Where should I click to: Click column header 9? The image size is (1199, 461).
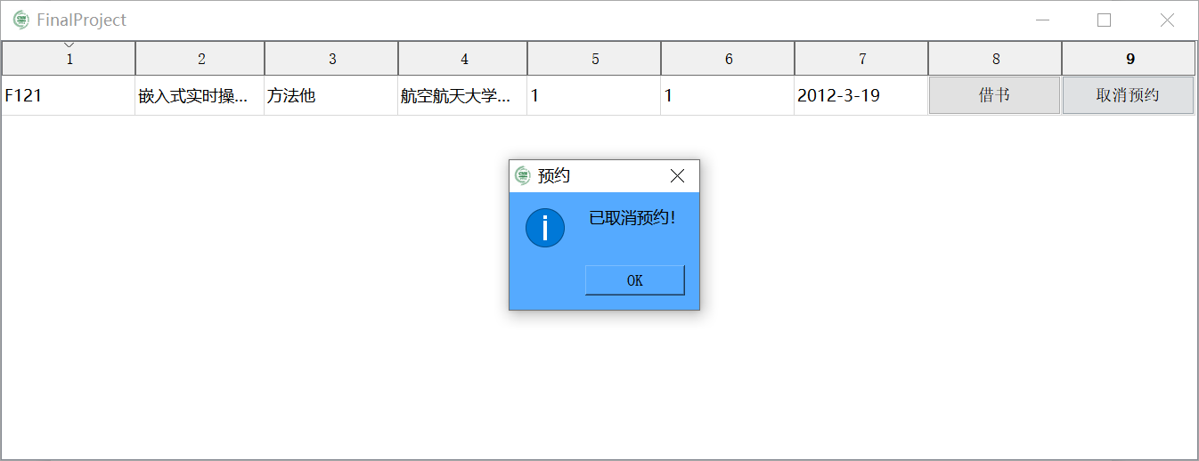click(1129, 59)
